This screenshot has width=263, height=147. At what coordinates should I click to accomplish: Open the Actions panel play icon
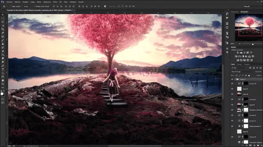[x=227, y=18]
